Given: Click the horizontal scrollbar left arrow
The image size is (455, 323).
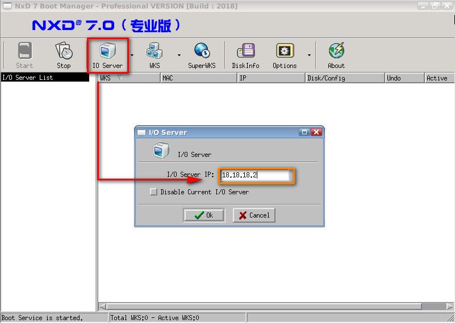Looking at the screenshot, I should [102, 306].
